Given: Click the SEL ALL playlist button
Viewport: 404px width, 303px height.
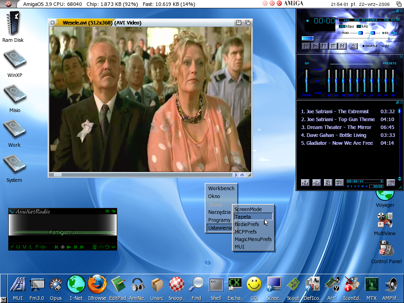Looking at the screenshot, I should pyautogui.click(x=328, y=183).
